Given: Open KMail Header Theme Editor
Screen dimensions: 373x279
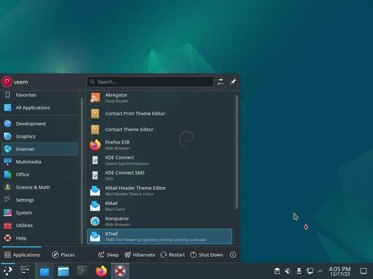Looking at the screenshot, I should [160, 190].
